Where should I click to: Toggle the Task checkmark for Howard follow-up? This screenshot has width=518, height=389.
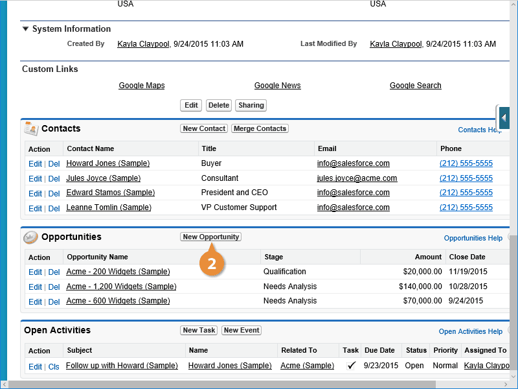pyautogui.click(x=351, y=366)
